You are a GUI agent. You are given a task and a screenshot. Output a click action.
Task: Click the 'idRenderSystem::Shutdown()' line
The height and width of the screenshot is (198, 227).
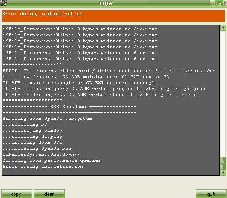click(41, 154)
